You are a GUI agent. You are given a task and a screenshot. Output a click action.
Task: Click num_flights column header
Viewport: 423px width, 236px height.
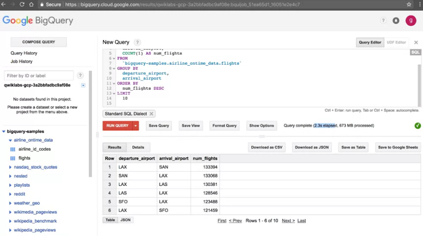pyautogui.click(x=205, y=159)
